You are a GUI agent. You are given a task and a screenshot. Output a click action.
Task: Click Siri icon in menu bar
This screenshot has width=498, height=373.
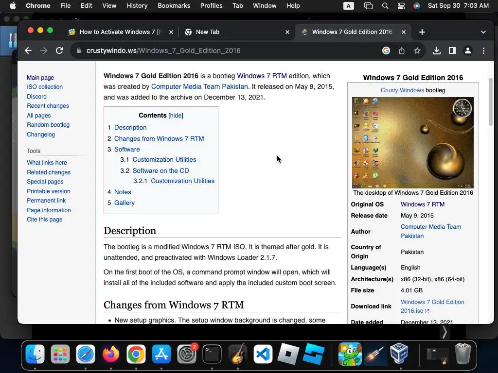pyautogui.click(x=417, y=6)
